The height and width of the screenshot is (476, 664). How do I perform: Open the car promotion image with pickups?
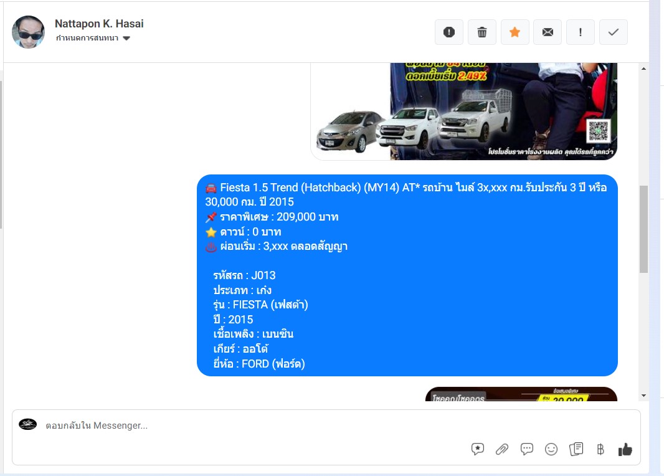[x=463, y=112]
